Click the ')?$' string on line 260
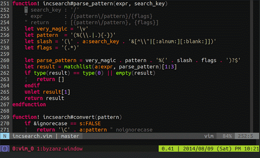 coord(233,60)
